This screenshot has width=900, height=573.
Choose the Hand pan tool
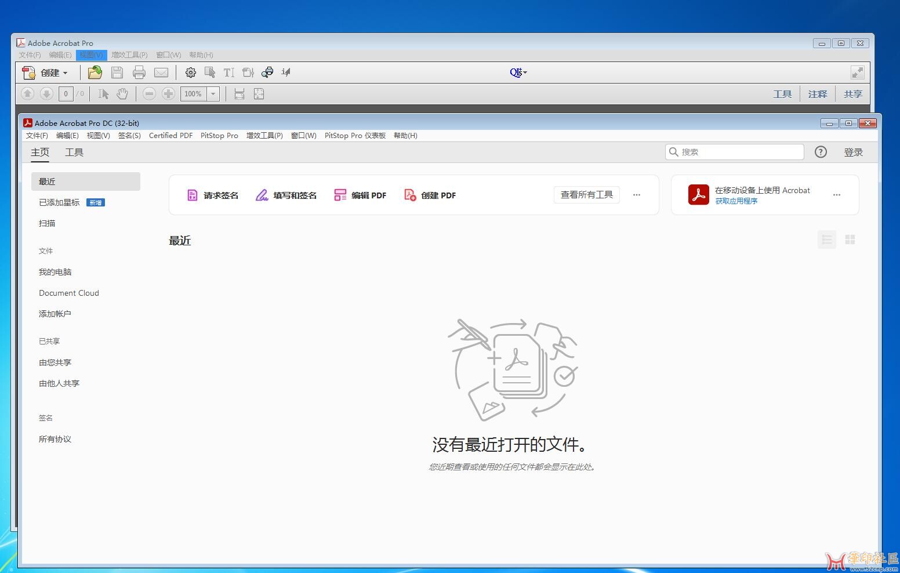point(122,93)
